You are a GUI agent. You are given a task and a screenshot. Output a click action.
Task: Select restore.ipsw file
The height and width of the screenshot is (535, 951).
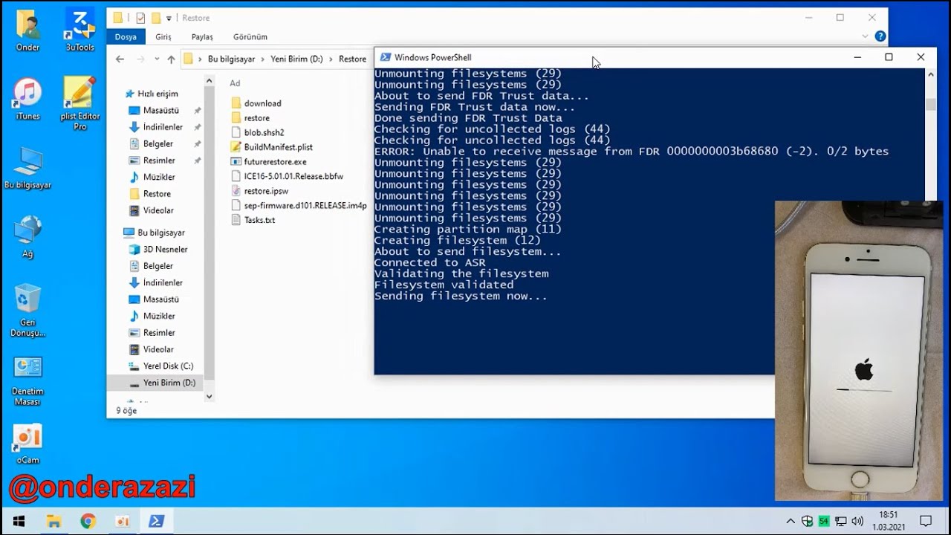click(266, 191)
